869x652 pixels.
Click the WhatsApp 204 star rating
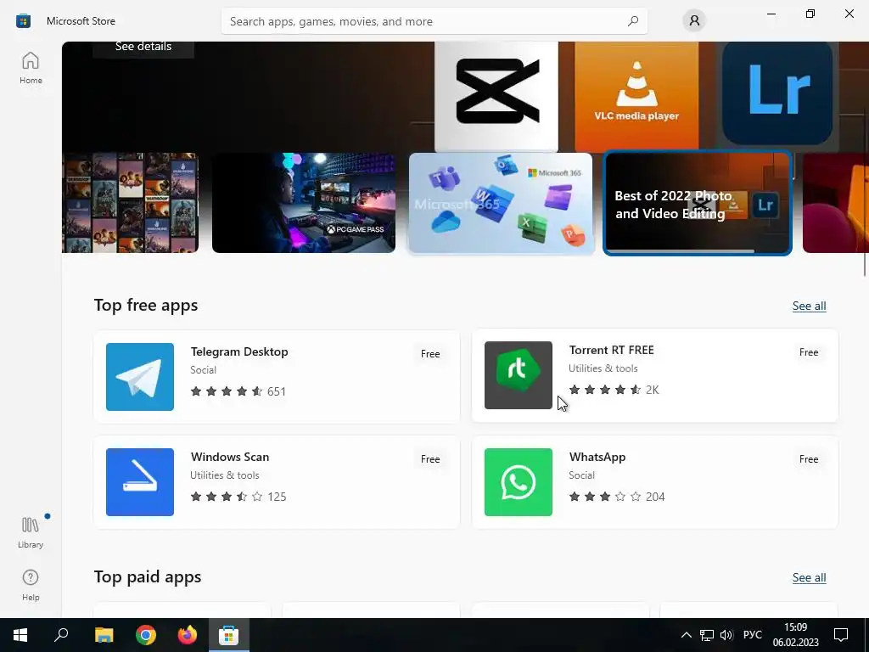click(617, 497)
